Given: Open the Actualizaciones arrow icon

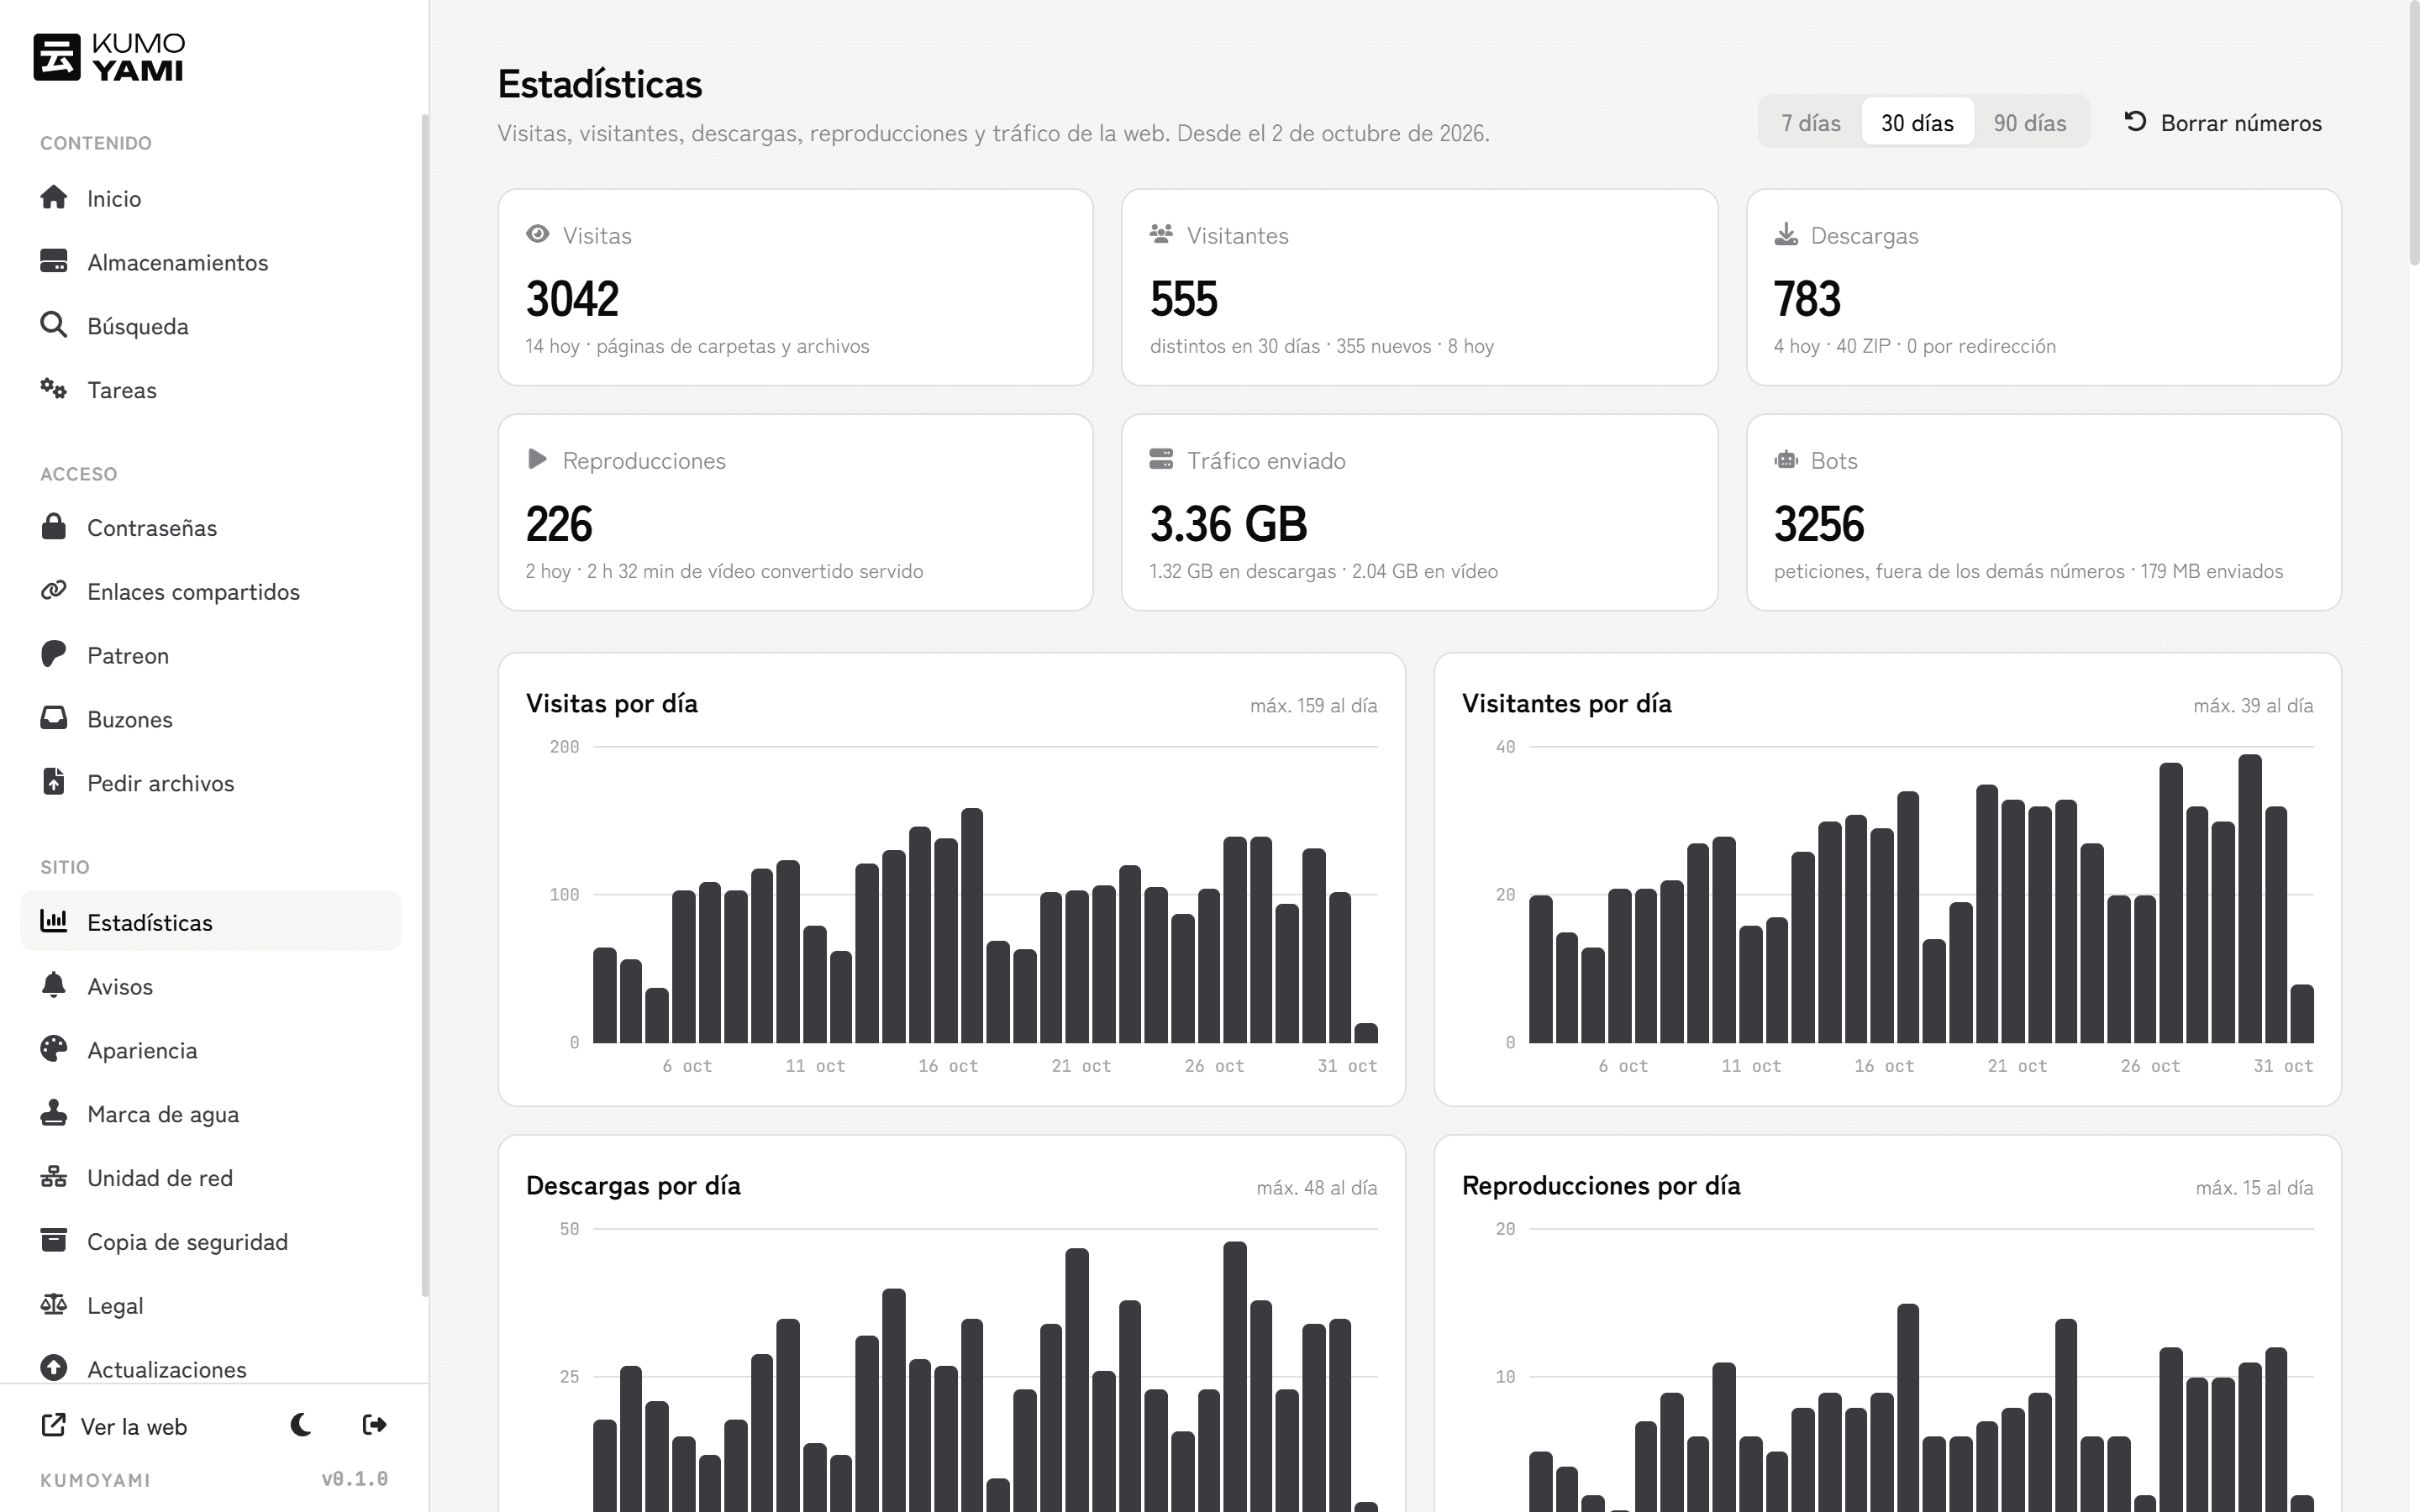Looking at the screenshot, I should click(x=54, y=1369).
